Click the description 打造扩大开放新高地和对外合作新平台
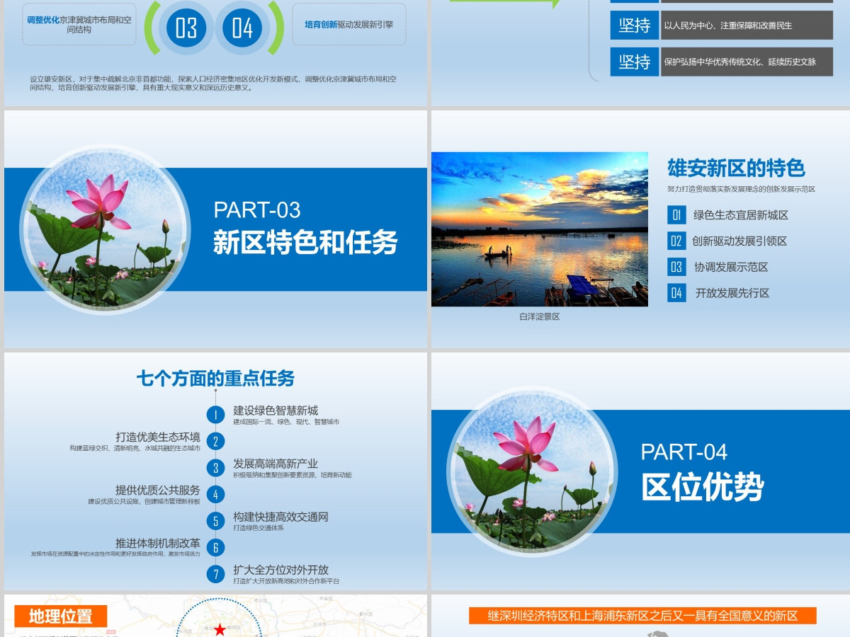This screenshot has width=850, height=637. click(286, 581)
